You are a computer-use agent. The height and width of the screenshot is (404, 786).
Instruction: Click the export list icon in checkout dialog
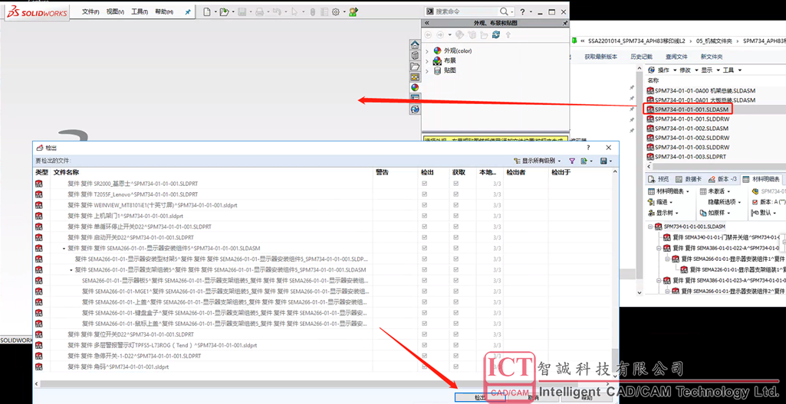[584, 161]
